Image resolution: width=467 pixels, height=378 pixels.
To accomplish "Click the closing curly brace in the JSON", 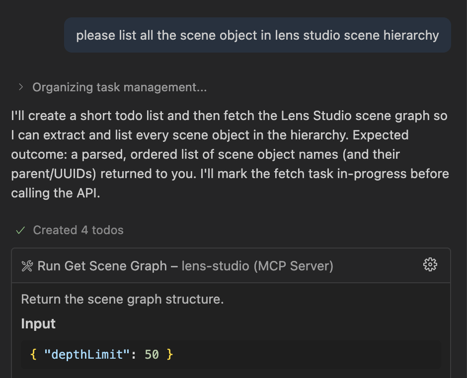I will pos(170,354).
